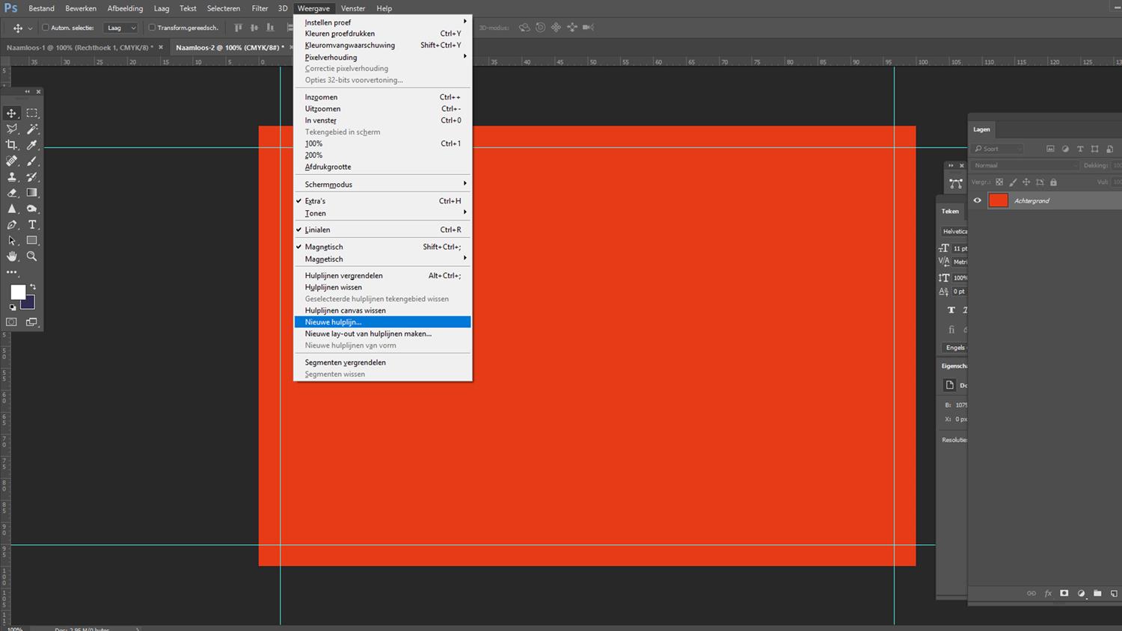Hide the Achtergrond layer eye icon
1122x631 pixels.
point(977,200)
